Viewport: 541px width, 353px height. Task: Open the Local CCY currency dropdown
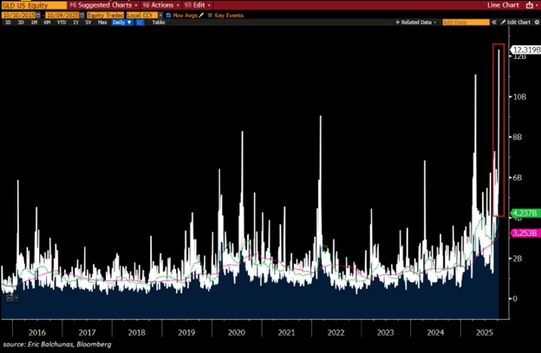(142, 15)
